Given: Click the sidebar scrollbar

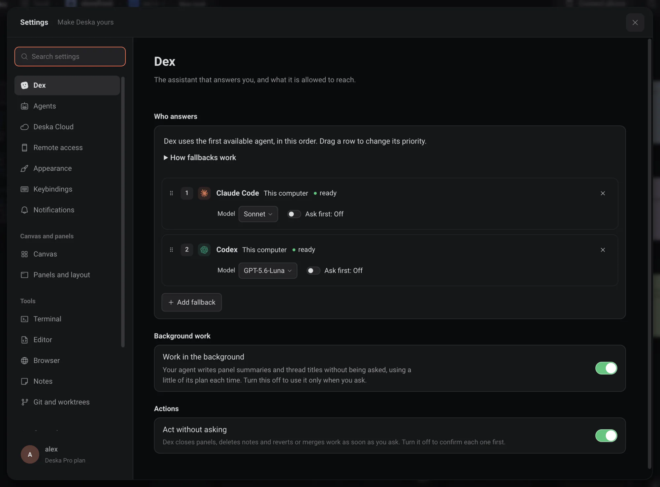Looking at the screenshot, I should click(123, 212).
